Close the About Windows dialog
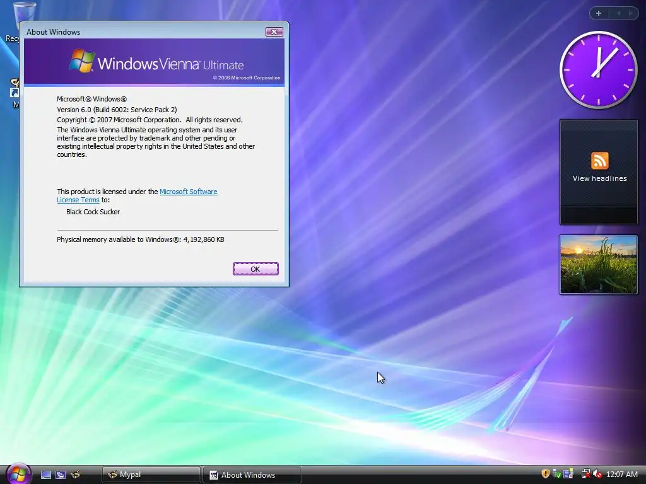Image resolution: width=646 pixels, height=484 pixels. click(274, 32)
